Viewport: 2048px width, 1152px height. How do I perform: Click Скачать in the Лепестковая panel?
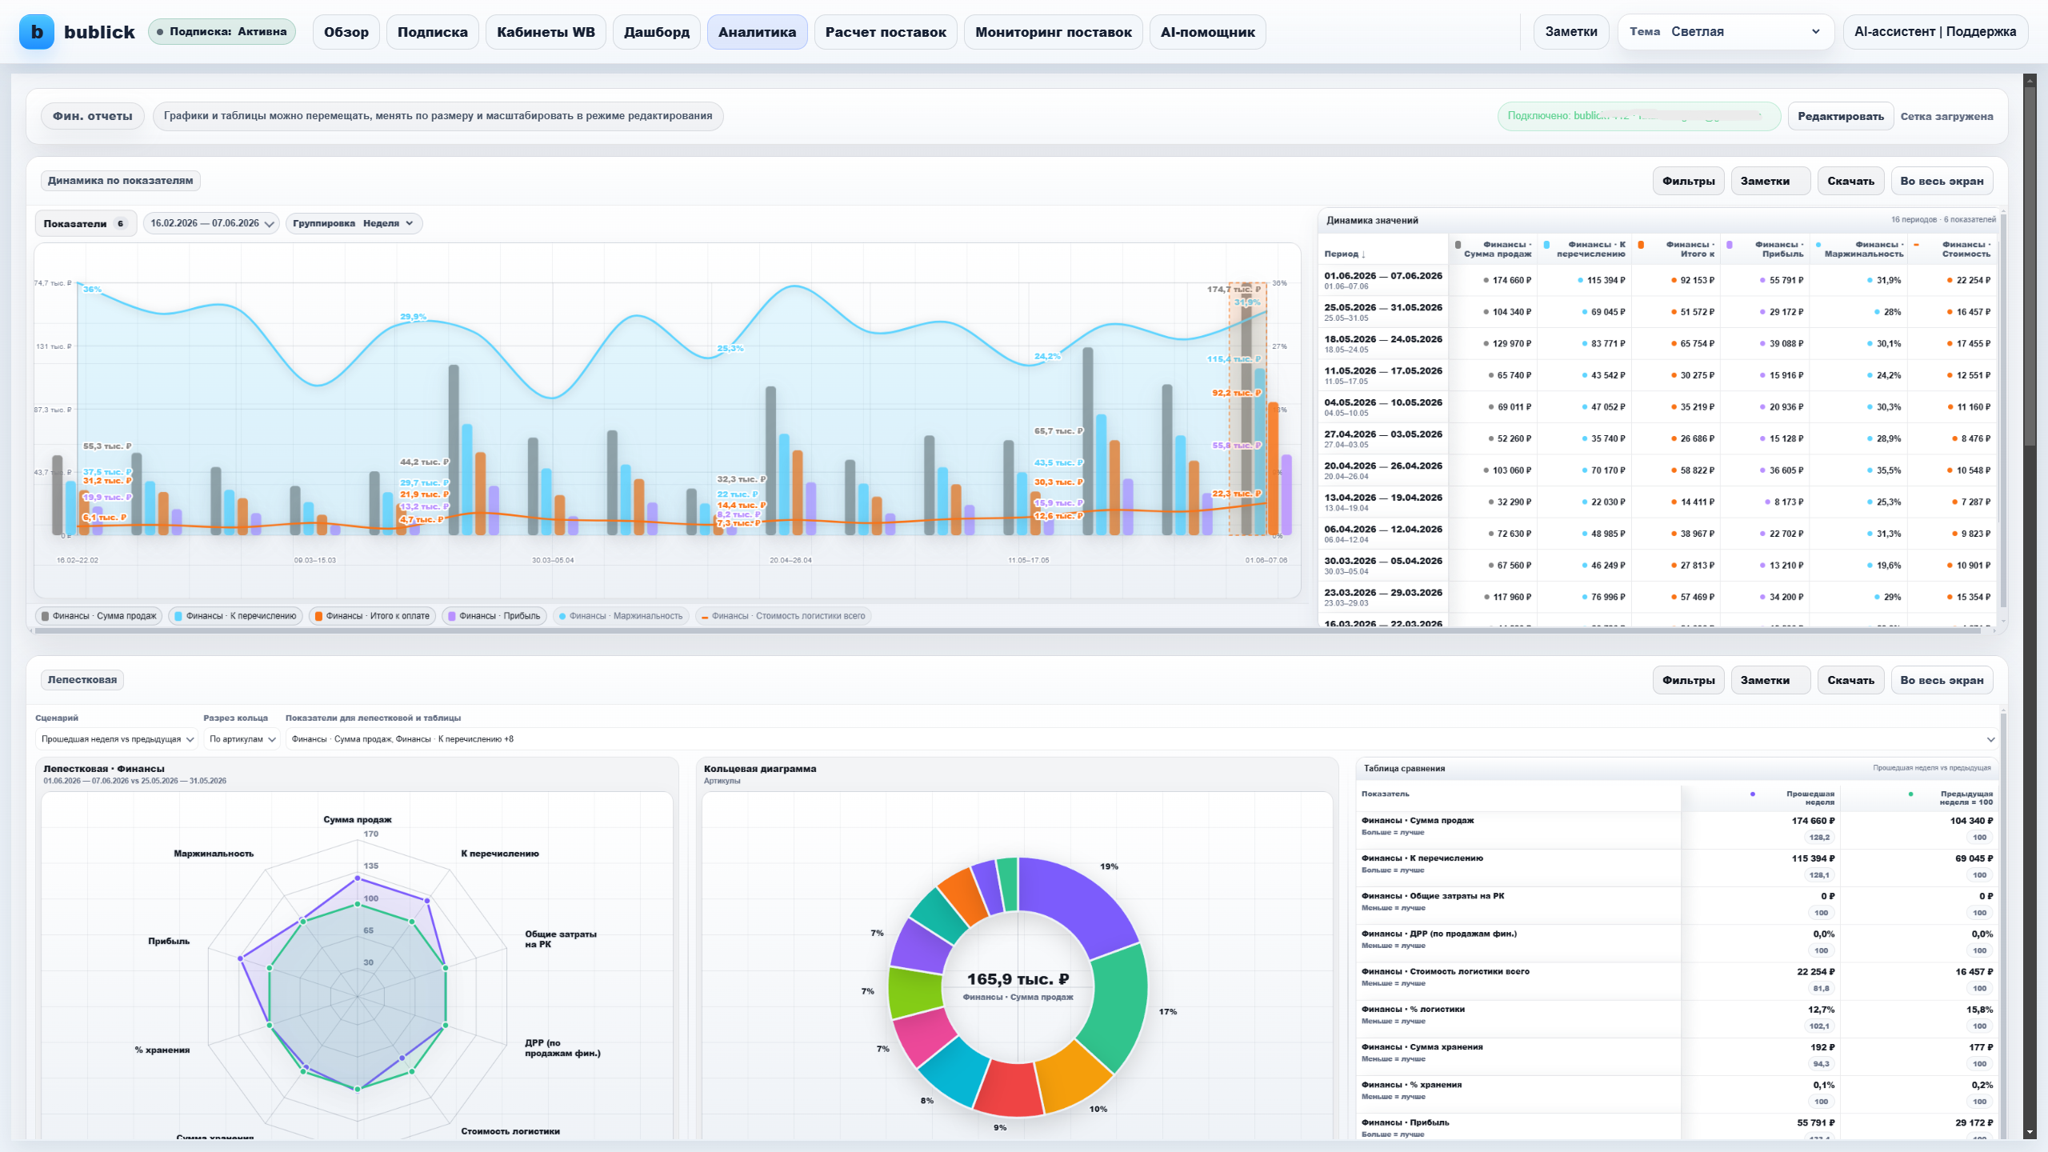pos(1850,680)
